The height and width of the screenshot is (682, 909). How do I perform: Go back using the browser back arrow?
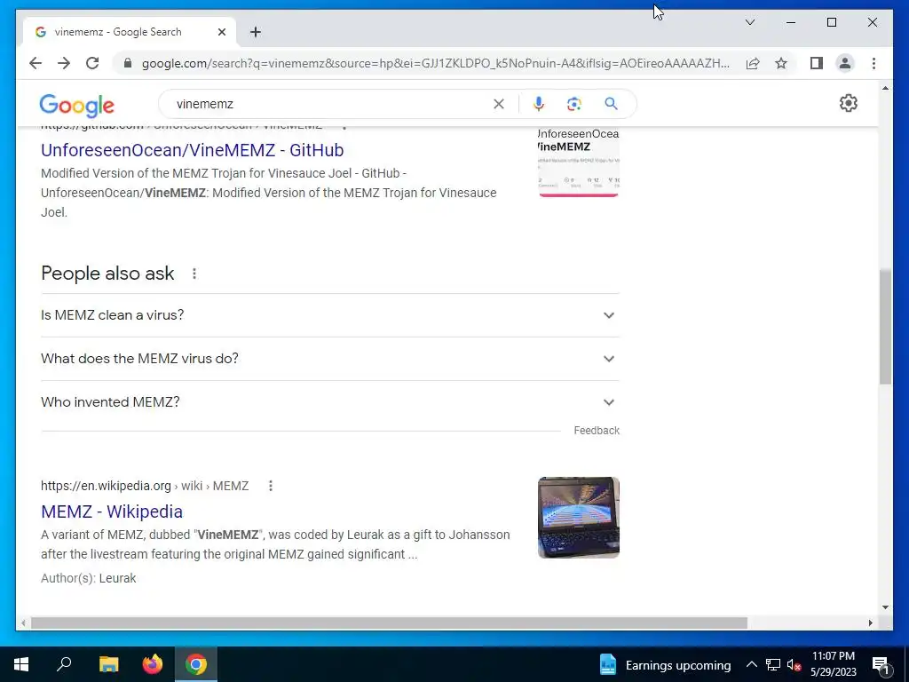point(36,63)
